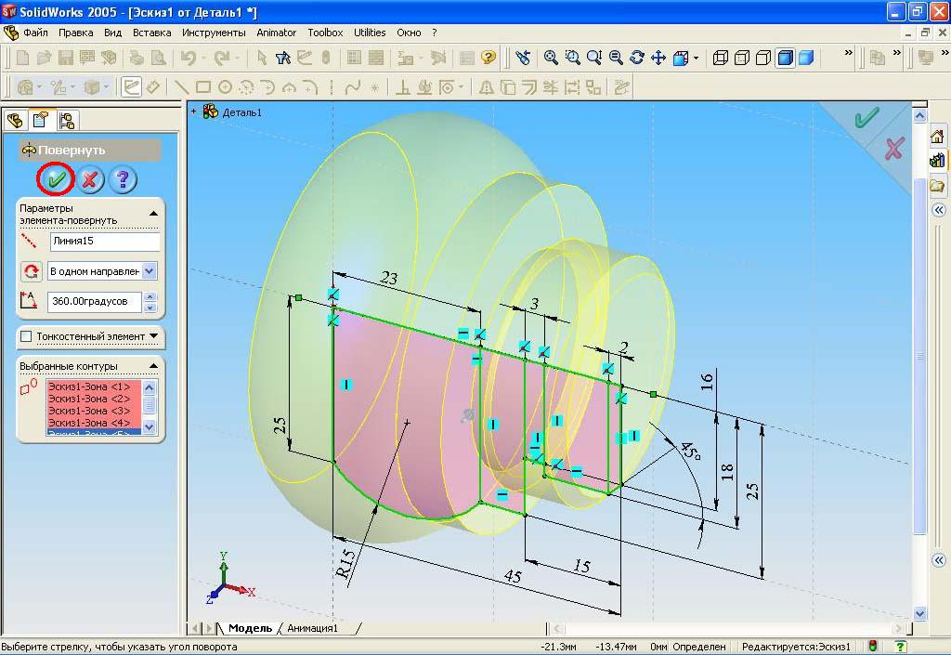Click the Print toolbar icon

(x=137, y=58)
